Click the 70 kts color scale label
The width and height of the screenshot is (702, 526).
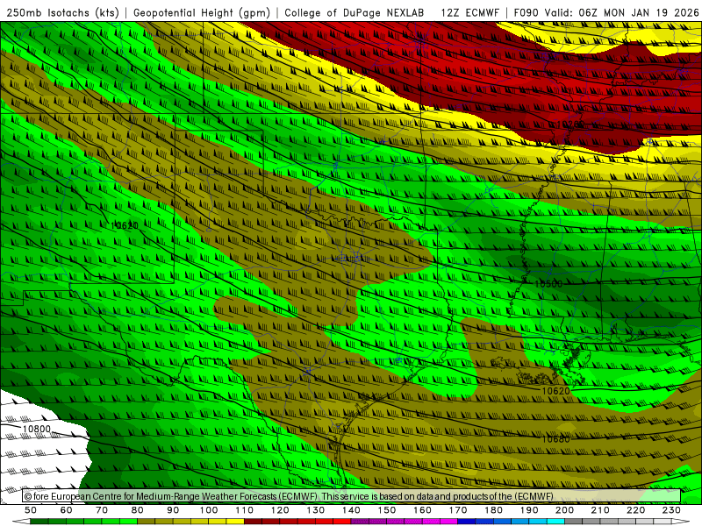102,510
